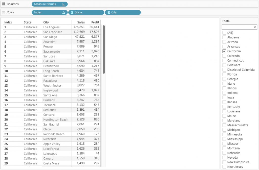Click the delta table calculation icon on Index pill

pyautogui.click(x=63, y=12)
